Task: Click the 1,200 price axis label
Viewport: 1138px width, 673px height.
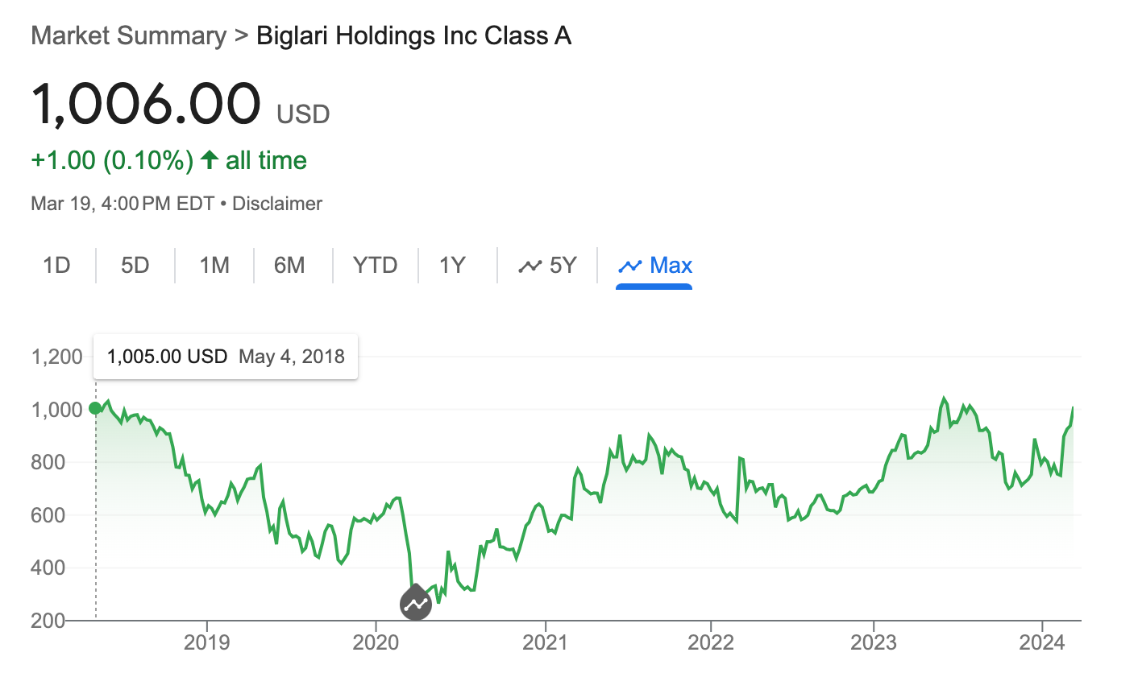Action: click(x=58, y=356)
